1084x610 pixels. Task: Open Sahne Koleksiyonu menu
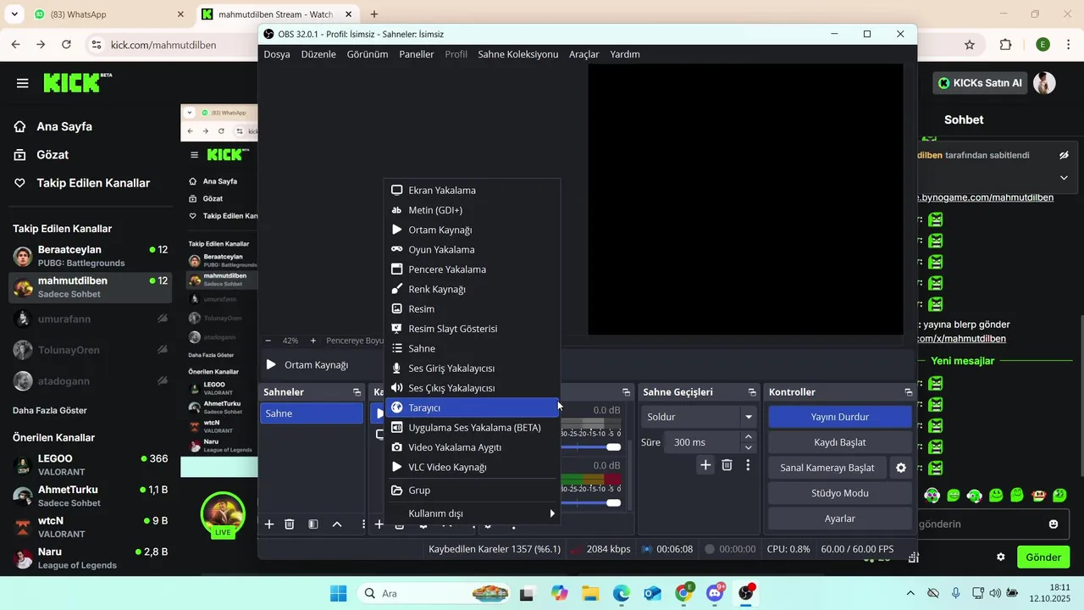518,54
